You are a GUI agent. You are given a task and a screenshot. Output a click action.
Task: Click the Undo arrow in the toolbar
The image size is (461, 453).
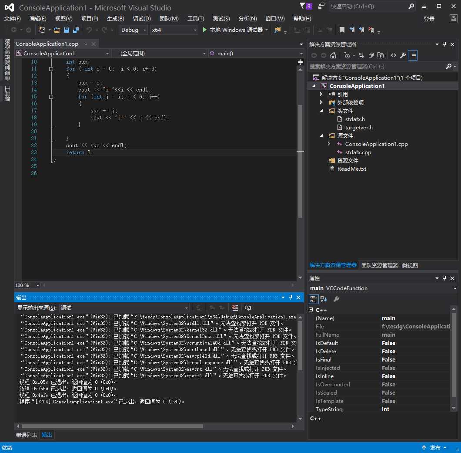point(89,30)
